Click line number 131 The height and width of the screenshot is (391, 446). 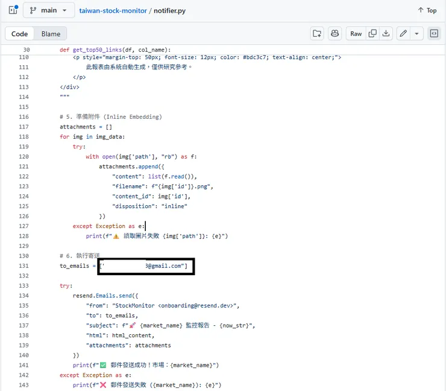pyautogui.click(x=24, y=266)
